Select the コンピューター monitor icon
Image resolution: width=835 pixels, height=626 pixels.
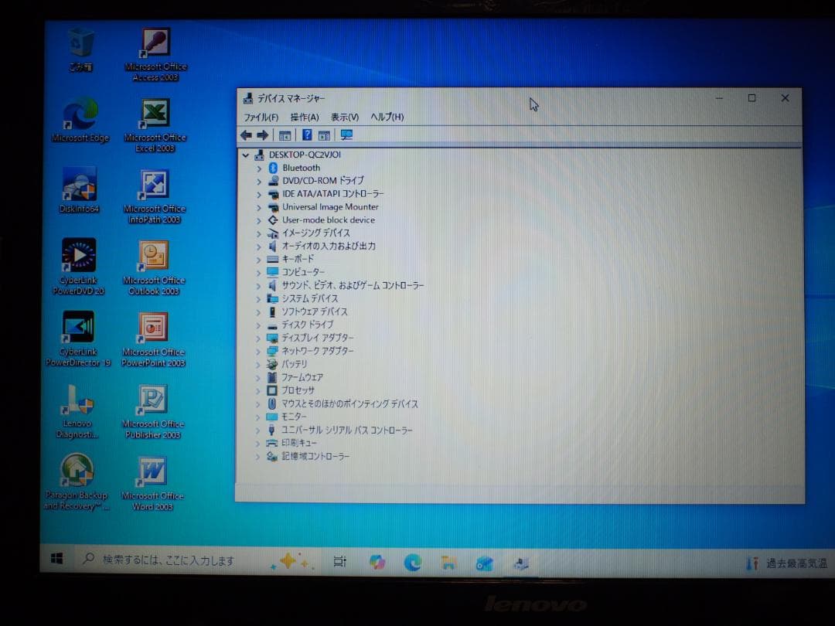coord(273,272)
